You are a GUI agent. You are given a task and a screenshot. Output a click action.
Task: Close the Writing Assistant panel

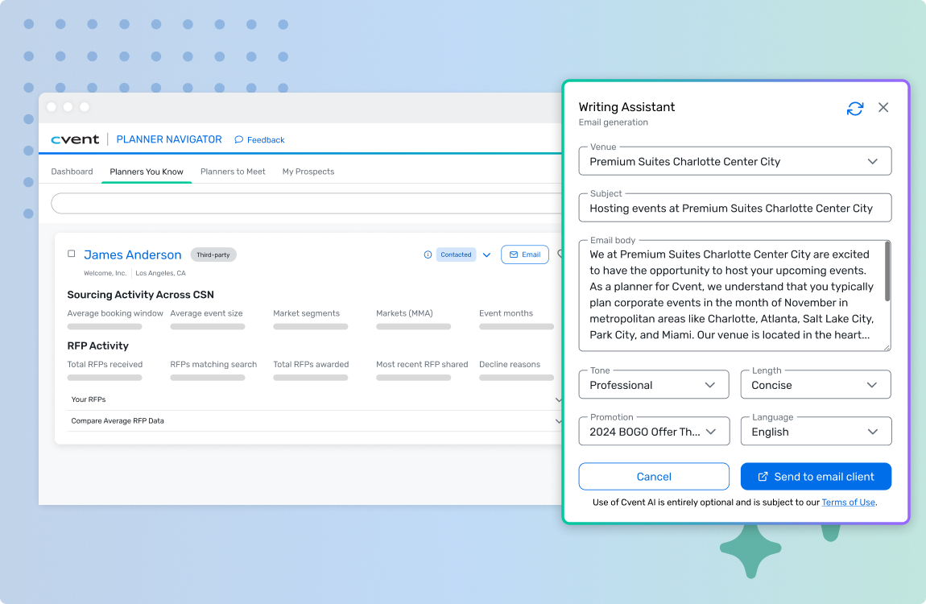click(x=883, y=107)
